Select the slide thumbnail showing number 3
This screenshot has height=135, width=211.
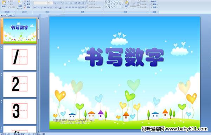[x=20, y=112]
